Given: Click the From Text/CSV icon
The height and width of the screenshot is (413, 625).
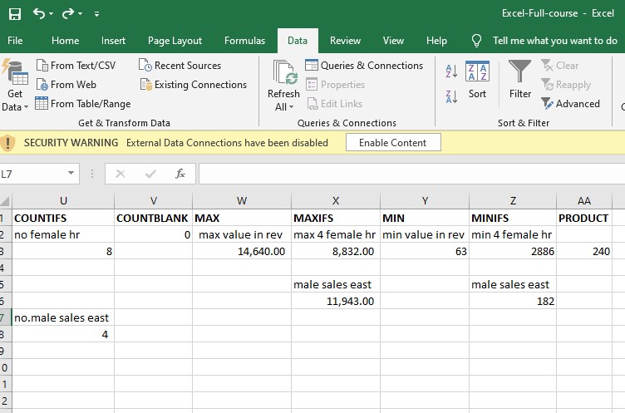Looking at the screenshot, I should coord(42,65).
